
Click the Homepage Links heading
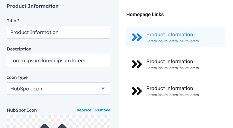point(145,15)
